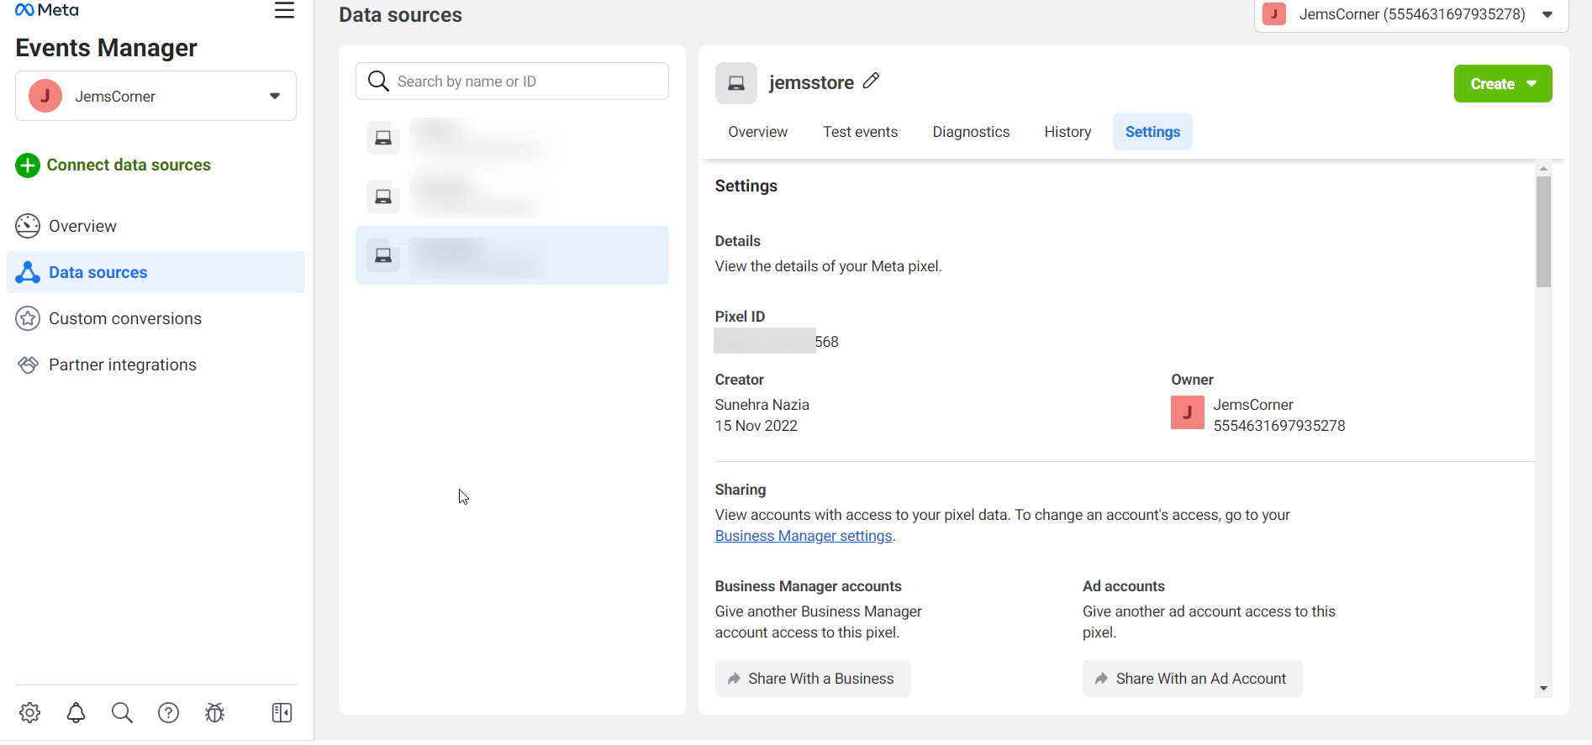The height and width of the screenshot is (745, 1592).
Task: Switch to the History tab
Action: click(1067, 132)
